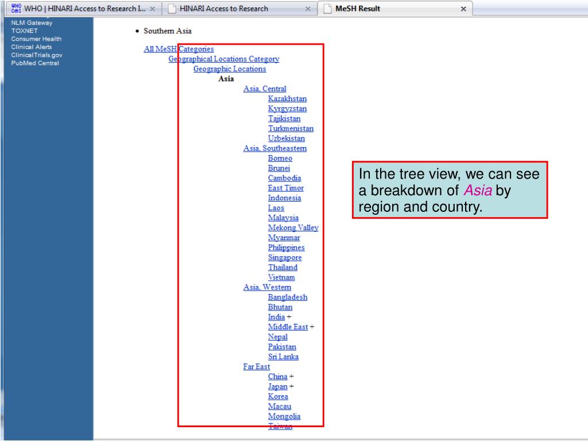This screenshot has width=588, height=441.
Task: Select Turkmenistan in the tree
Action: click(291, 129)
